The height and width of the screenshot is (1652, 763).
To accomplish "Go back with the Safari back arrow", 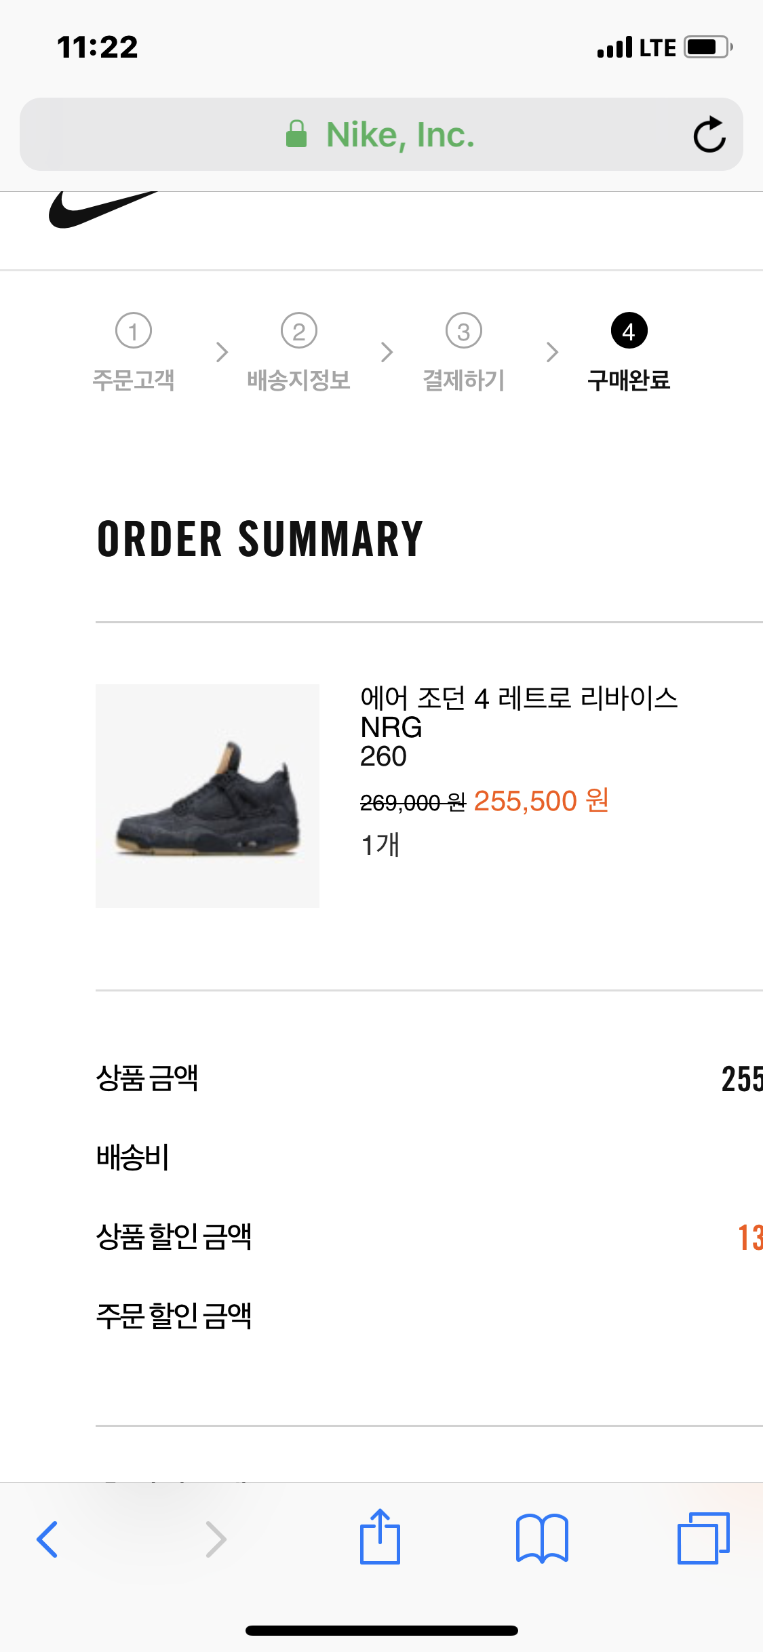I will (x=47, y=1539).
